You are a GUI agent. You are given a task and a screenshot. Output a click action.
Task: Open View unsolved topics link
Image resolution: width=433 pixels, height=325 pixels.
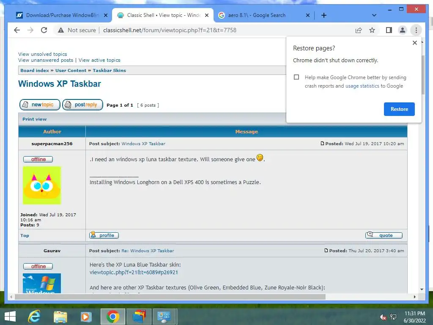point(43,54)
